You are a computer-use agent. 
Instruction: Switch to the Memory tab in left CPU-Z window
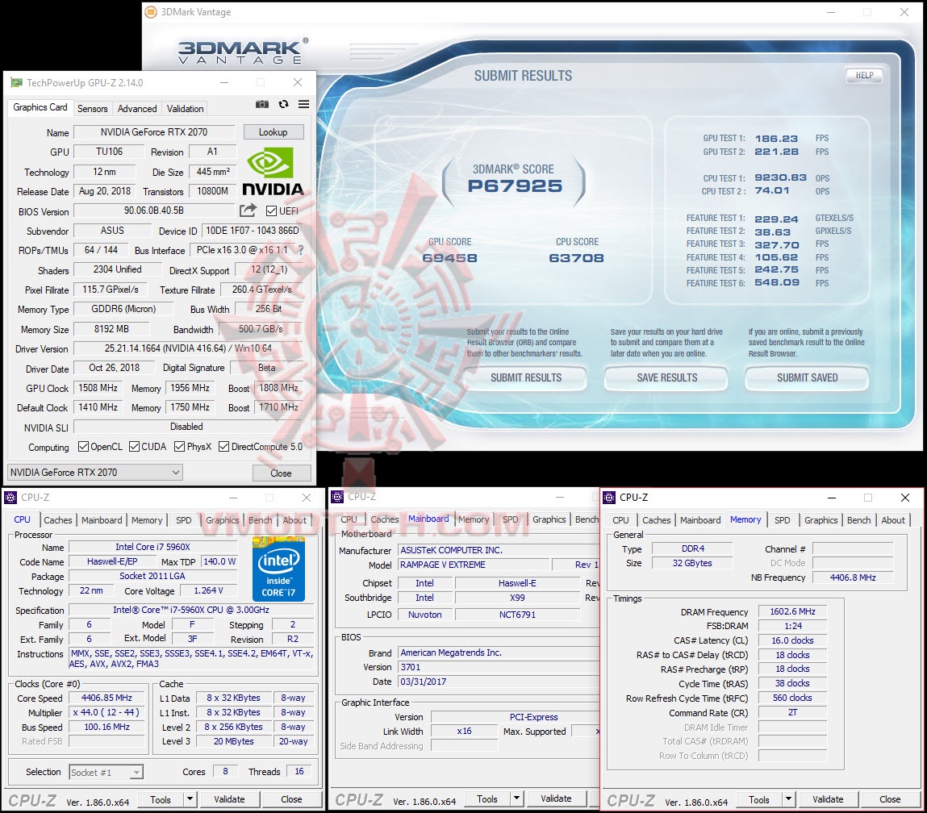147,520
